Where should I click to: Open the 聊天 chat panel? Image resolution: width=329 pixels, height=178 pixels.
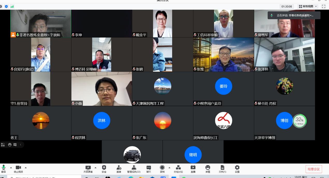point(149,169)
